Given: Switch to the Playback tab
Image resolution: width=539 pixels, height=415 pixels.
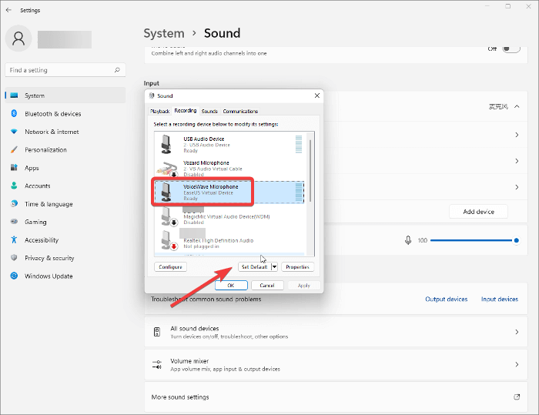Looking at the screenshot, I should coord(159,111).
